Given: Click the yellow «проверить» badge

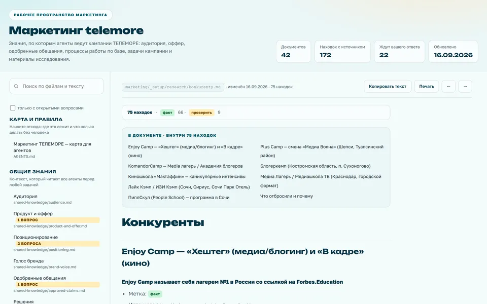Looking at the screenshot, I should coord(201,112).
